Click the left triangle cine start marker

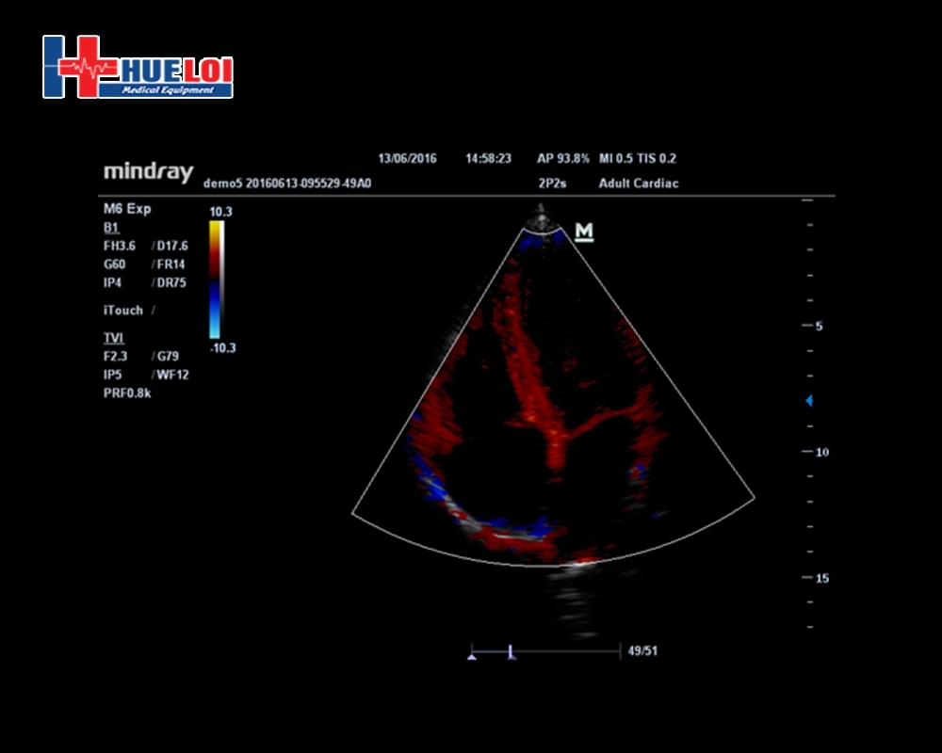tap(472, 655)
